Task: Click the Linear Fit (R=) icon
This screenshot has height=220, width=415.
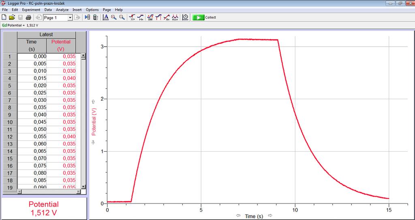Action: pos(167,17)
